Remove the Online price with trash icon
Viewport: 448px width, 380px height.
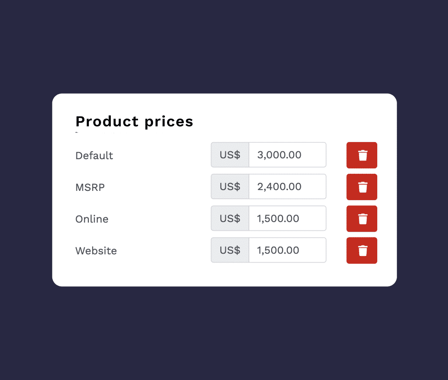pyautogui.click(x=362, y=219)
